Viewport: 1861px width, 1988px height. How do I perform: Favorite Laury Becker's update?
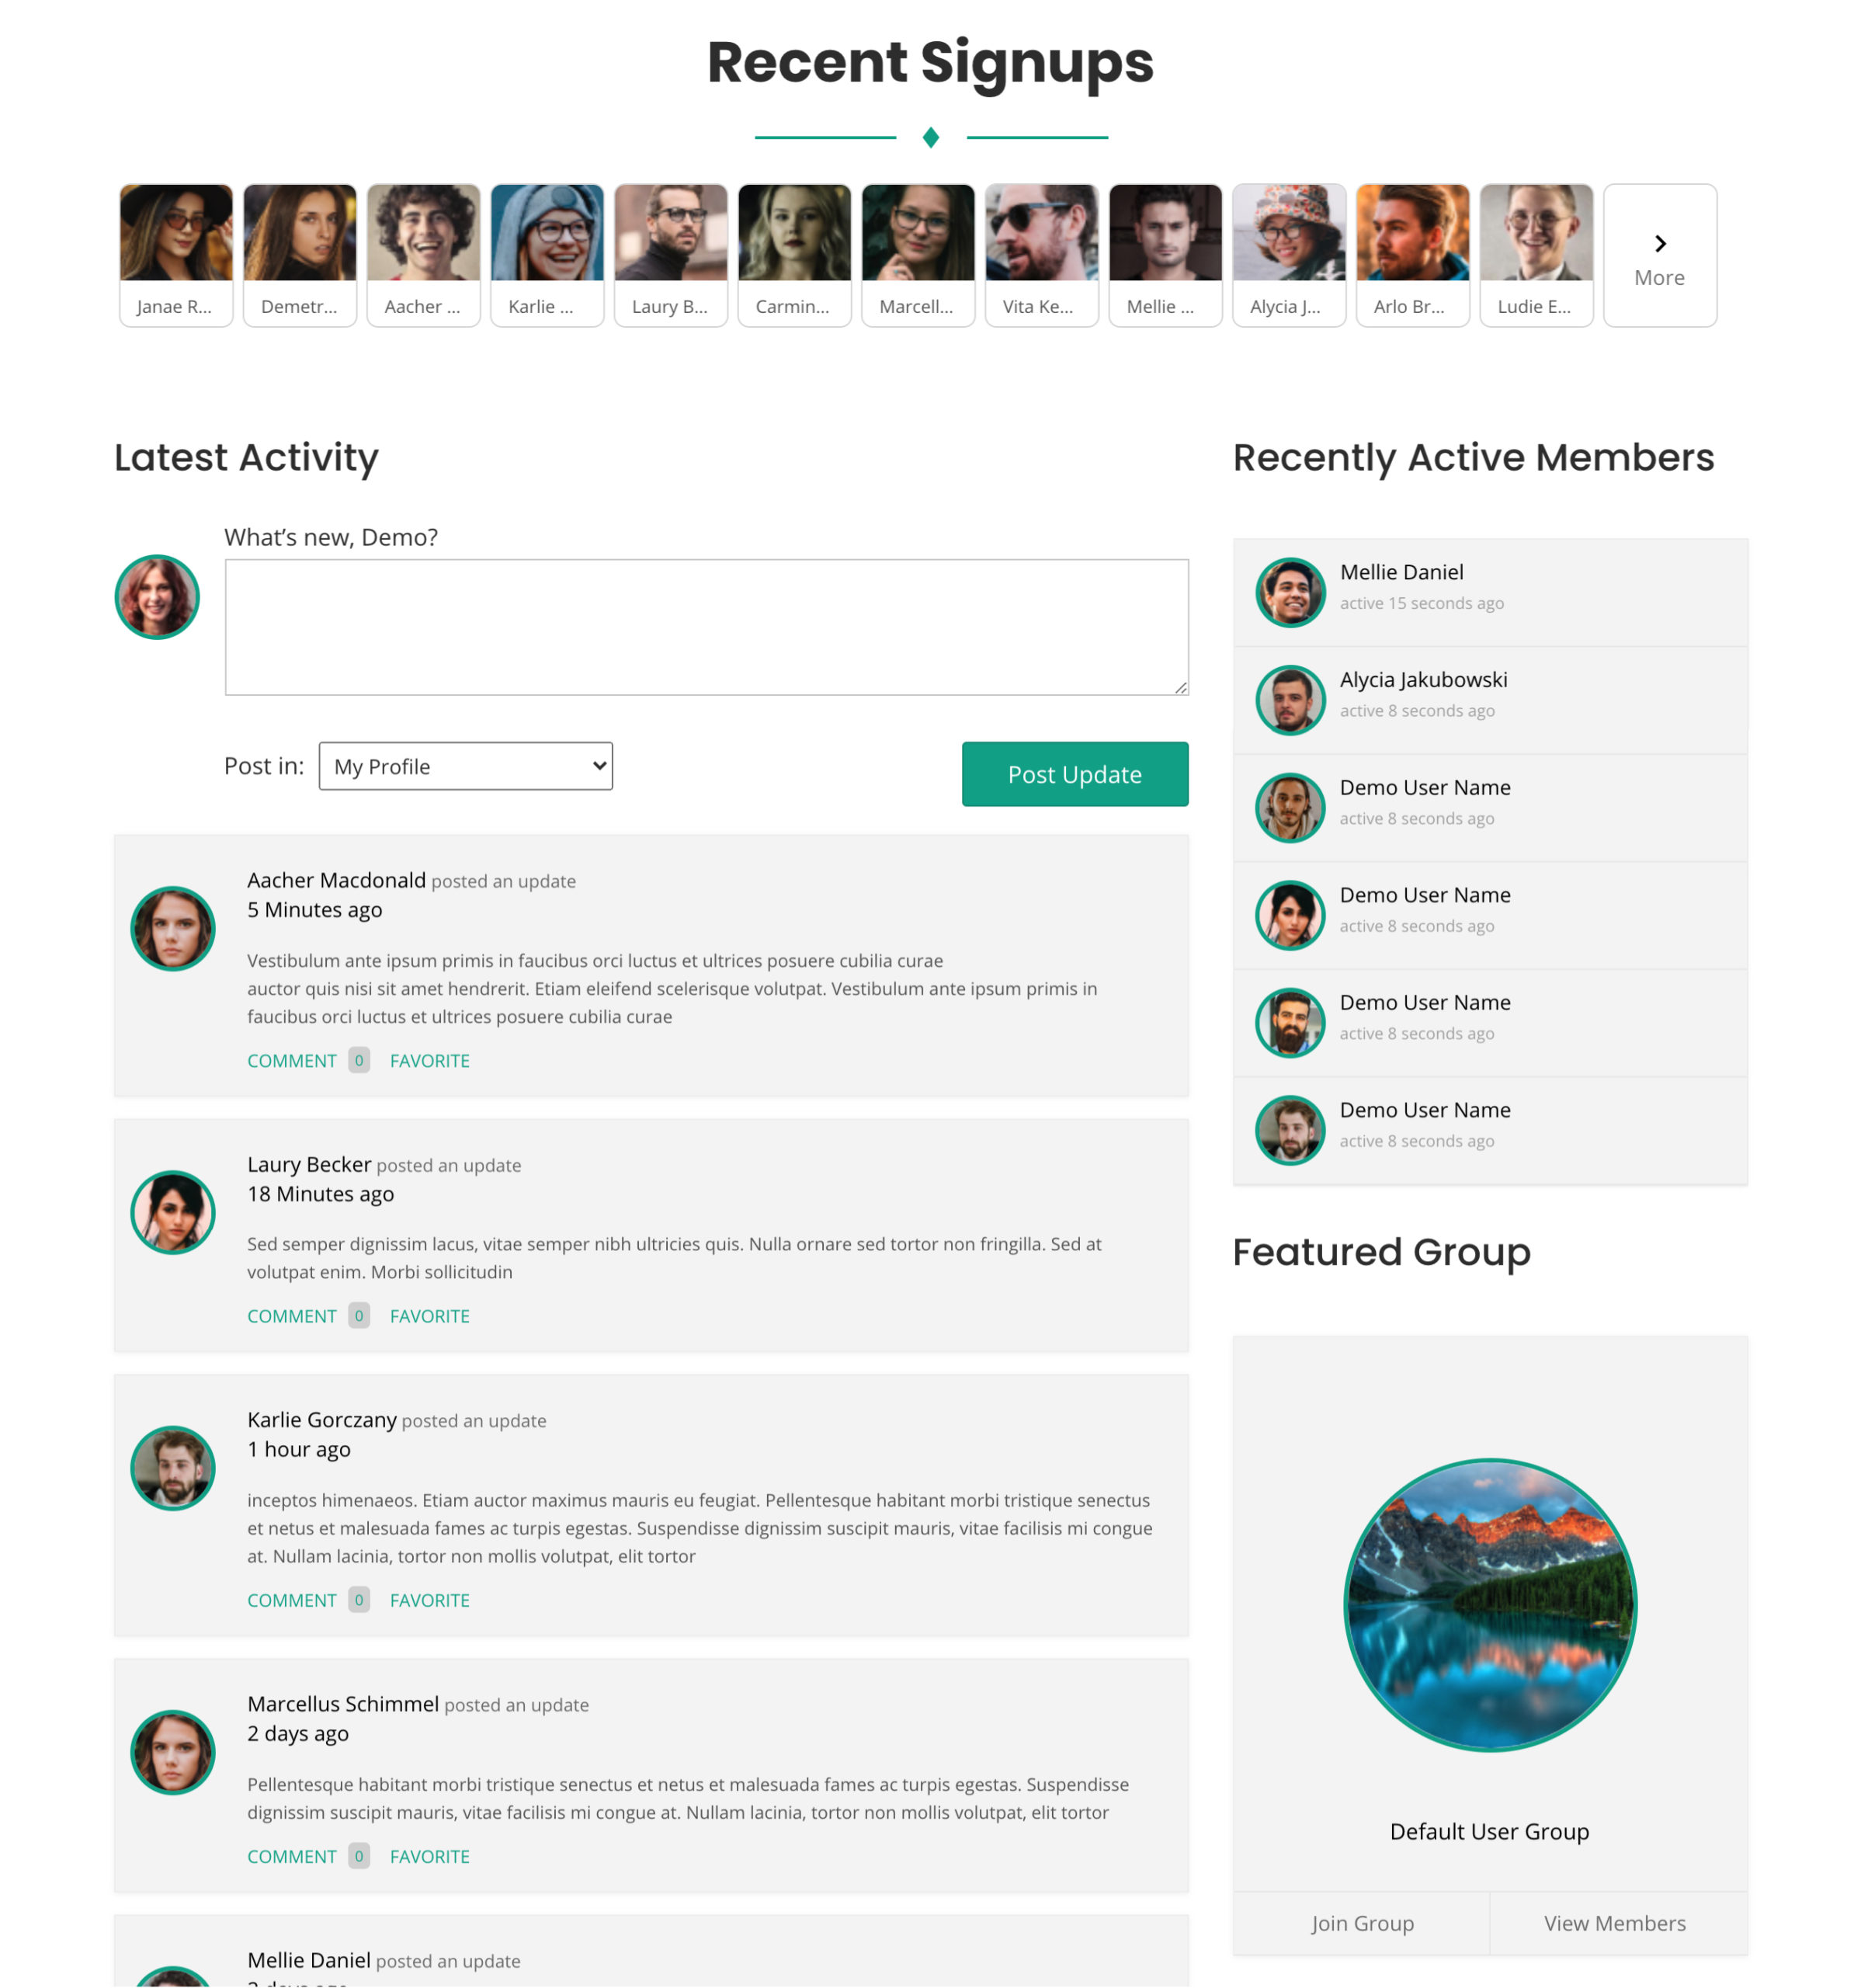click(x=429, y=1316)
